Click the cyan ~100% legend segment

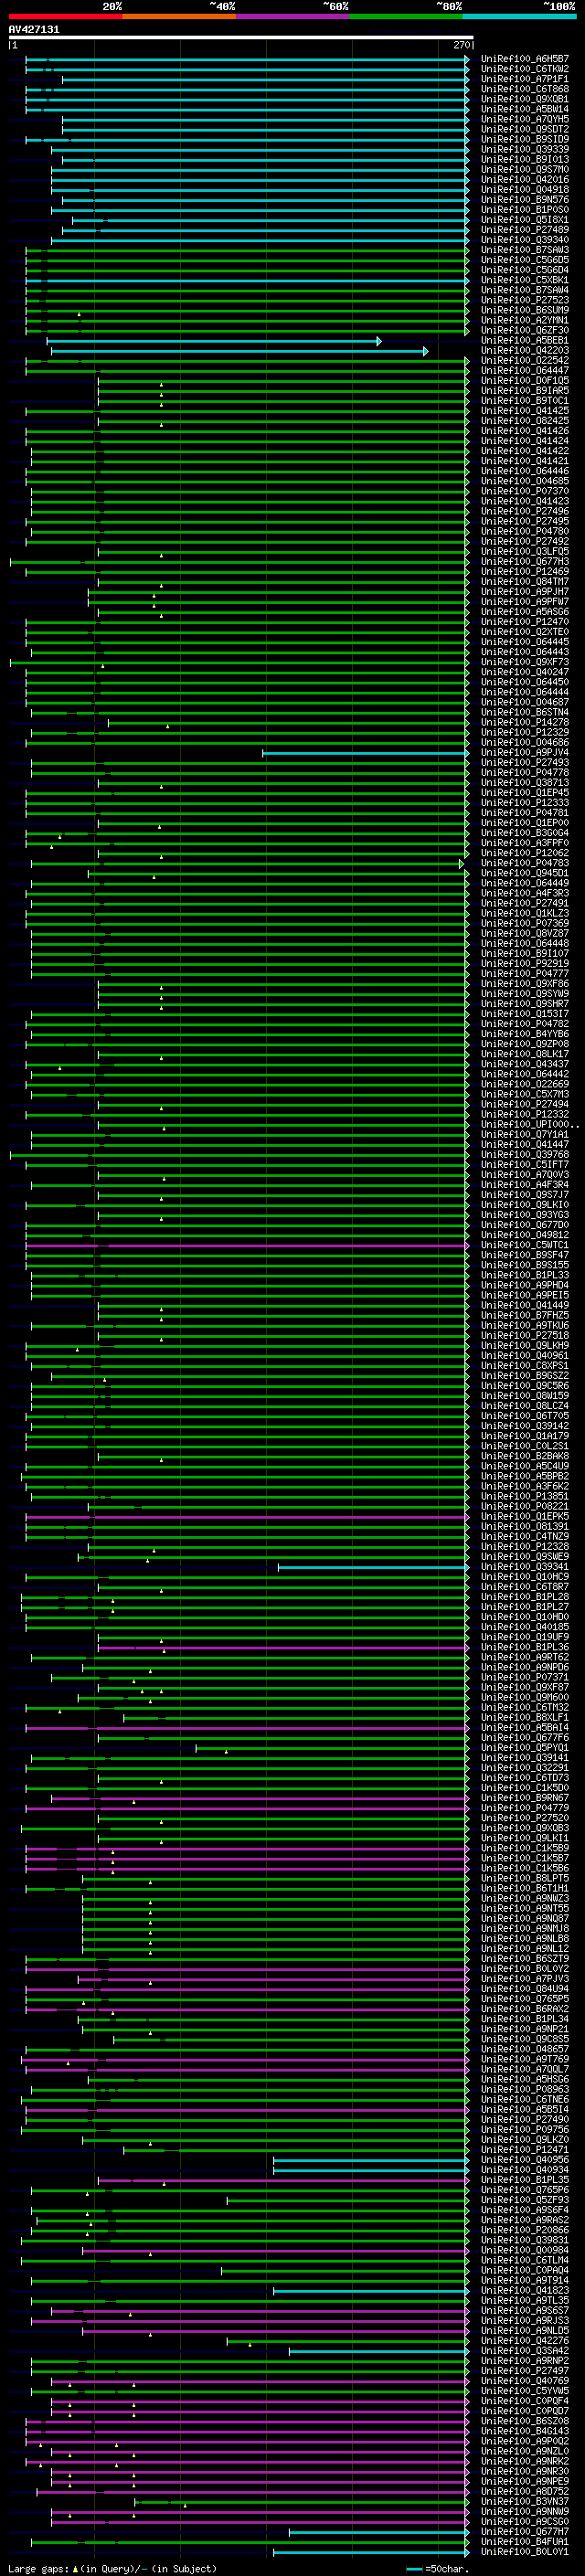tap(518, 16)
